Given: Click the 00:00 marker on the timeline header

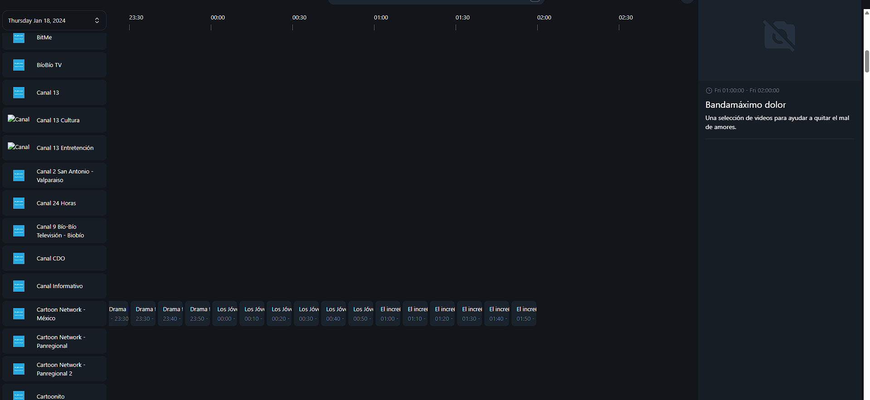Looking at the screenshot, I should click(x=217, y=18).
